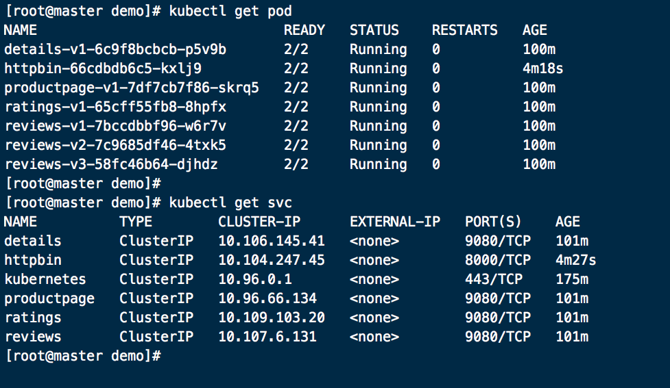The height and width of the screenshot is (388, 670).
Task: Select the reviews-v2-7c9685df46-4txk5 pod name
Action: (x=115, y=145)
